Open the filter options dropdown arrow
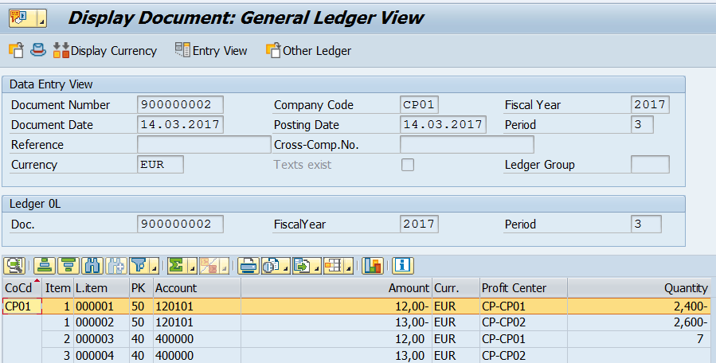This screenshot has height=363, width=716. pyautogui.click(x=154, y=265)
